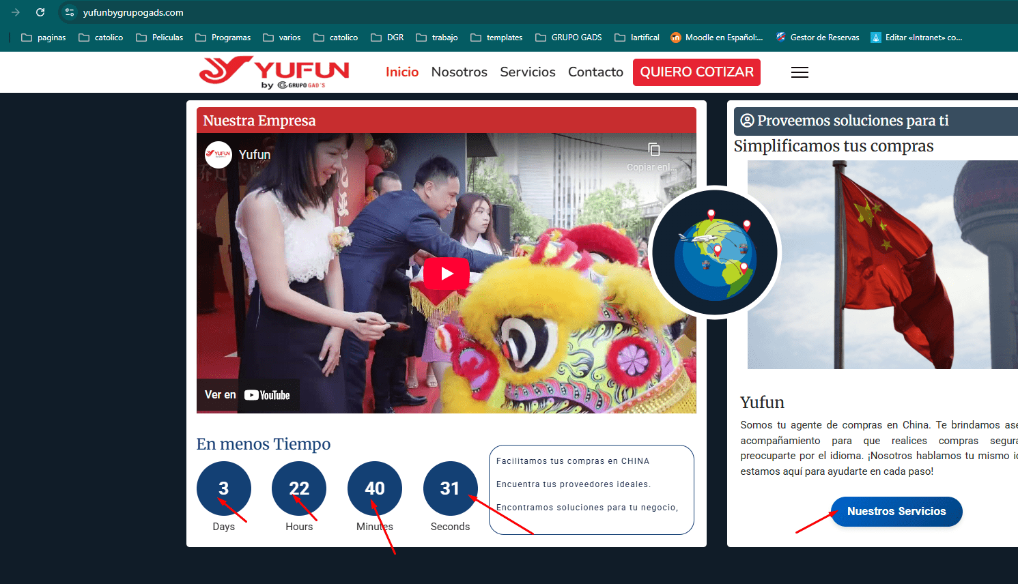Click the Yufun channel avatar on video
The width and height of the screenshot is (1018, 584).
pos(218,155)
